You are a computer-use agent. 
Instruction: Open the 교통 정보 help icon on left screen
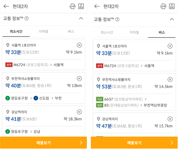pos(27,18)
